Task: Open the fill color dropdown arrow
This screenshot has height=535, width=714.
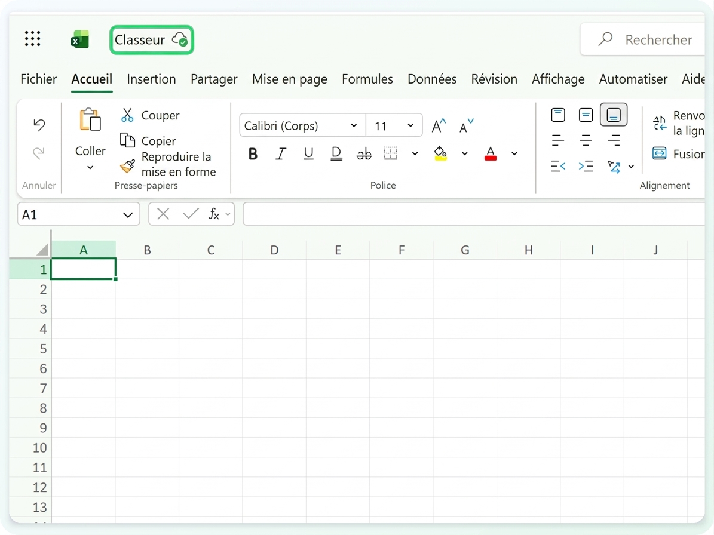Action: tap(464, 154)
